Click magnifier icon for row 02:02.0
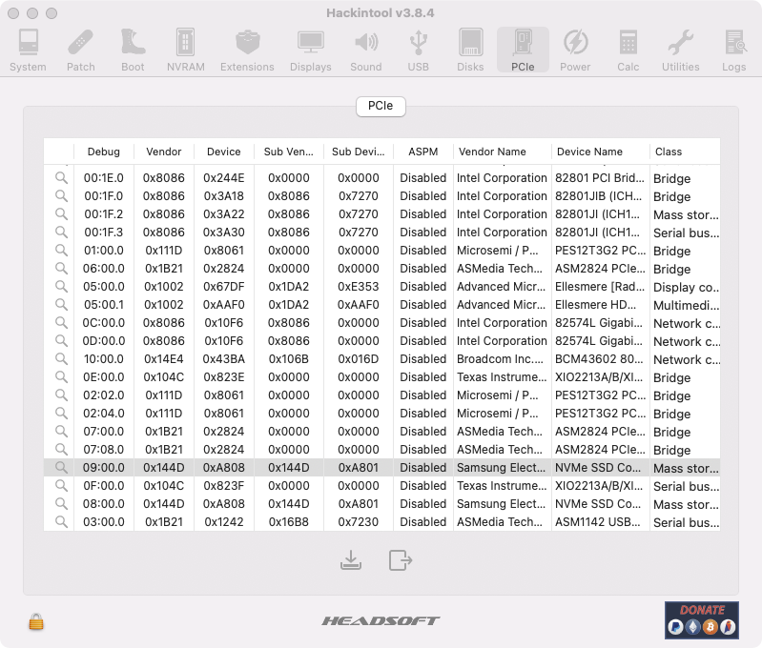 pyautogui.click(x=61, y=395)
